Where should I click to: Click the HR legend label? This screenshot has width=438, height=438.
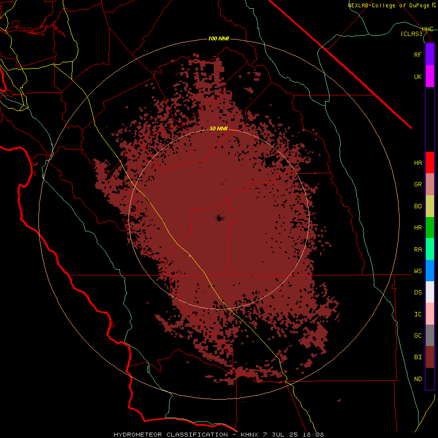(418, 228)
